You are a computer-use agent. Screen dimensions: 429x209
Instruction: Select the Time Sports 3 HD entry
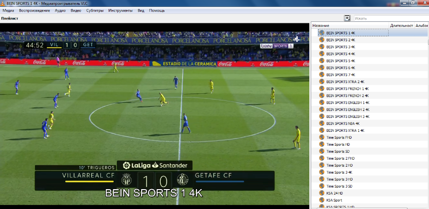click(339, 179)
